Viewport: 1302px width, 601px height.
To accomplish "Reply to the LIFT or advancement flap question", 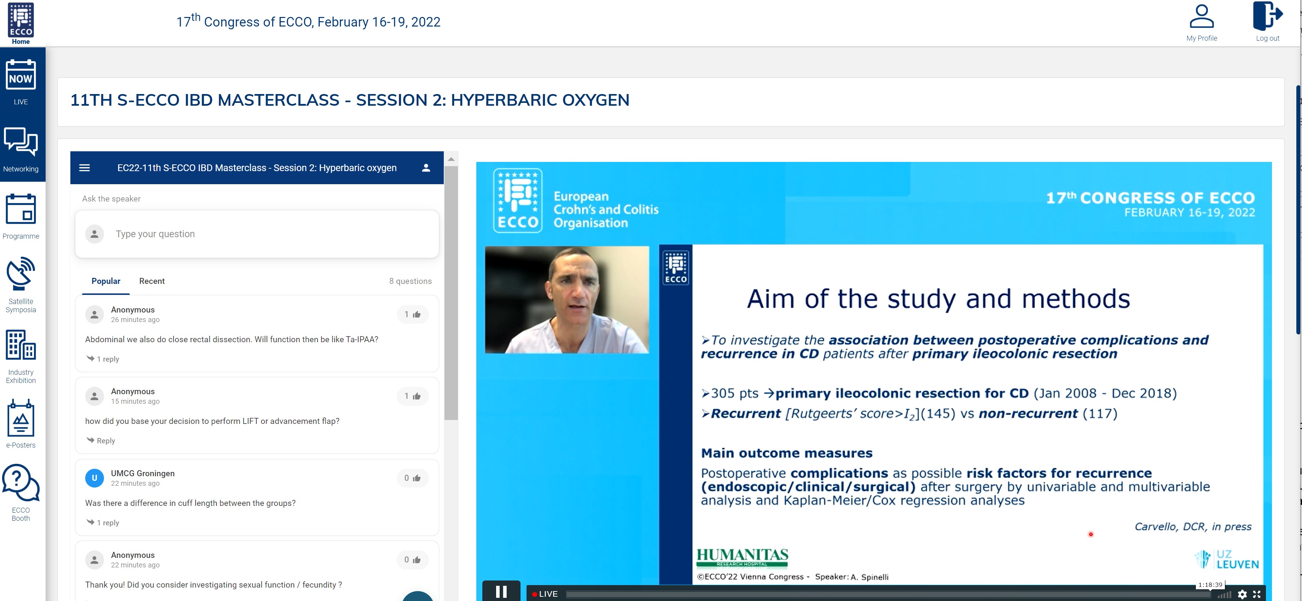I will coord(100,441).
